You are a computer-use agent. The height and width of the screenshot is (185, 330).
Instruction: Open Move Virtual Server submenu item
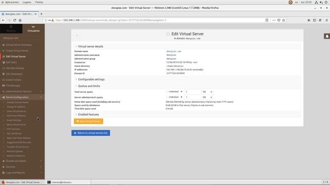coord(16,124)
